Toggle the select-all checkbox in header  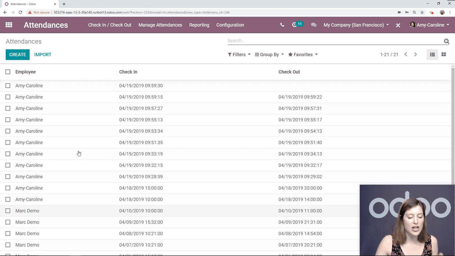8,72
